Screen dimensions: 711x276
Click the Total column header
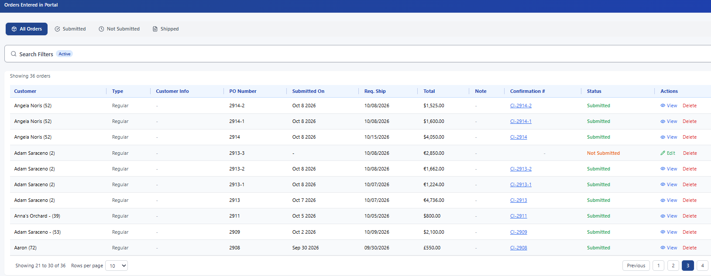429,91
